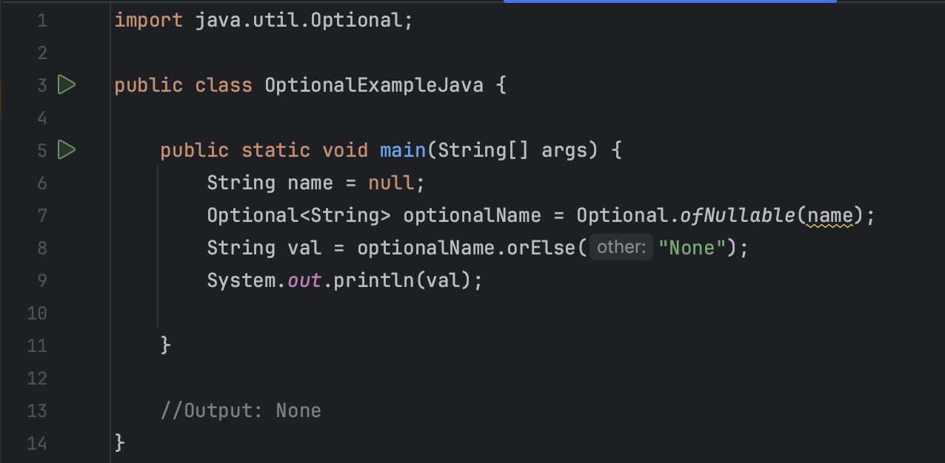This screenshot has height=463, width=945.
Task: Click the blue progress bar at the top
Action: [670, 3]
